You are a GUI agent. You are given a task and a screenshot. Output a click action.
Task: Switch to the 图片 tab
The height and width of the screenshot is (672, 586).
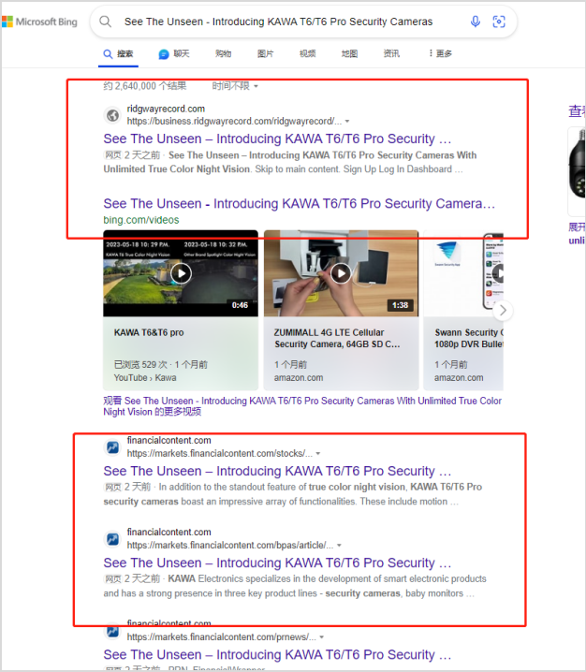[265, 54]
